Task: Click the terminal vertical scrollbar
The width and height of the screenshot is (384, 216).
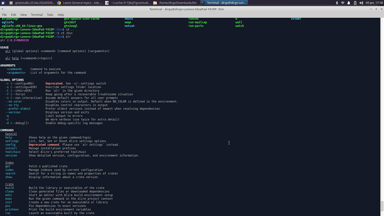Action: (x=382, y=112)
